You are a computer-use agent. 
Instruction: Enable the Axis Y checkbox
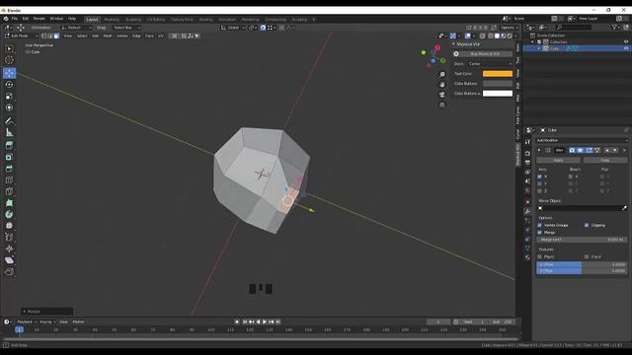click(x=540, y=183)
